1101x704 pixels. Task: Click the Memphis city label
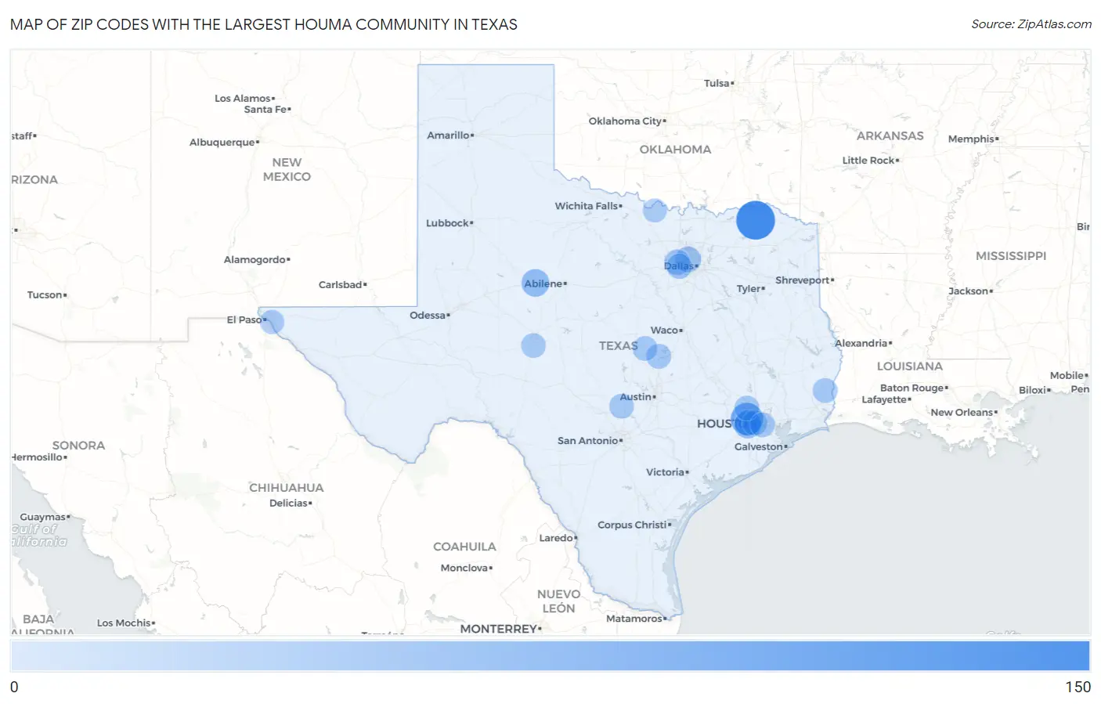(x=971, y=139)
